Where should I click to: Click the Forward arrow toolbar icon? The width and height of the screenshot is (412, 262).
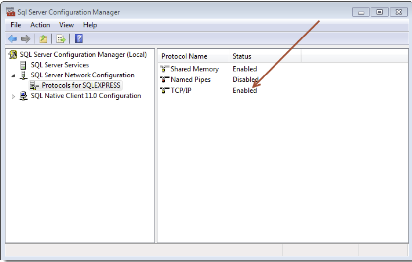coord(26,39)
